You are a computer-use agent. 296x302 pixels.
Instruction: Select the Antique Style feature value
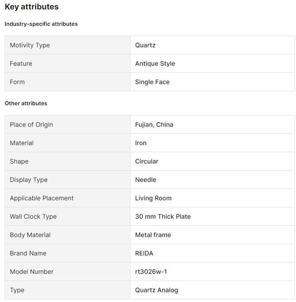[155, 63]
